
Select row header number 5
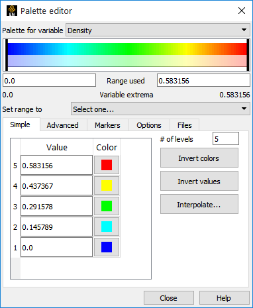click(15, 165)
